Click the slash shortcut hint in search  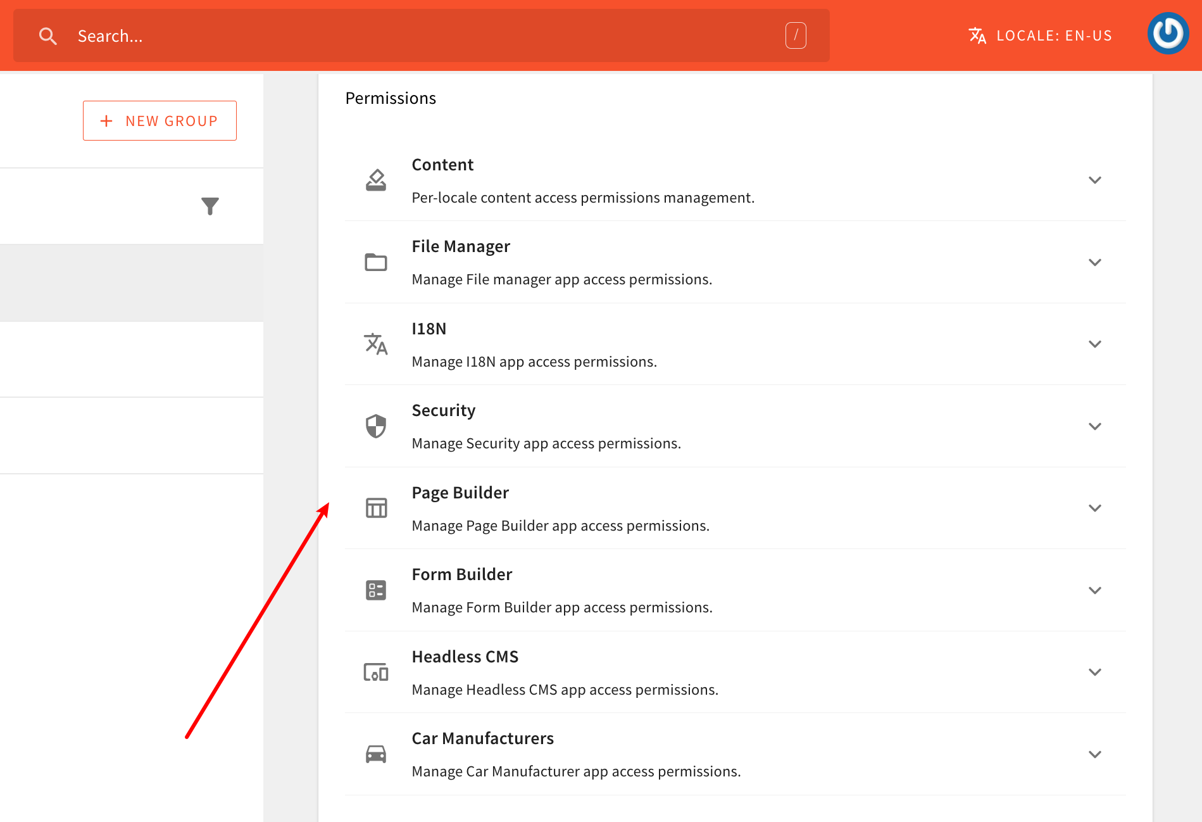point(796,35)
